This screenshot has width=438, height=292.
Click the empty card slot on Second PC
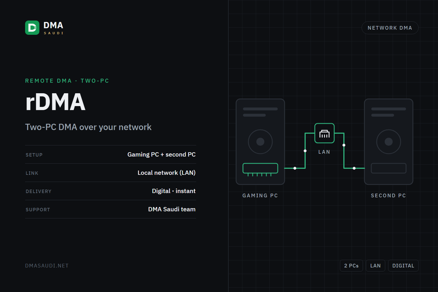(389, 168)
